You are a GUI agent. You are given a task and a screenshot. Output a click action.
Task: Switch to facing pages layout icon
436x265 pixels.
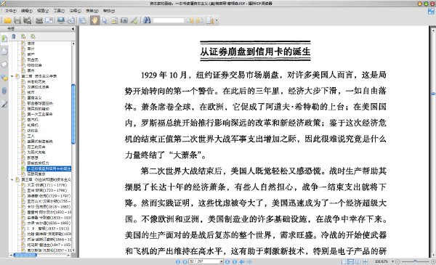(358, 261)
